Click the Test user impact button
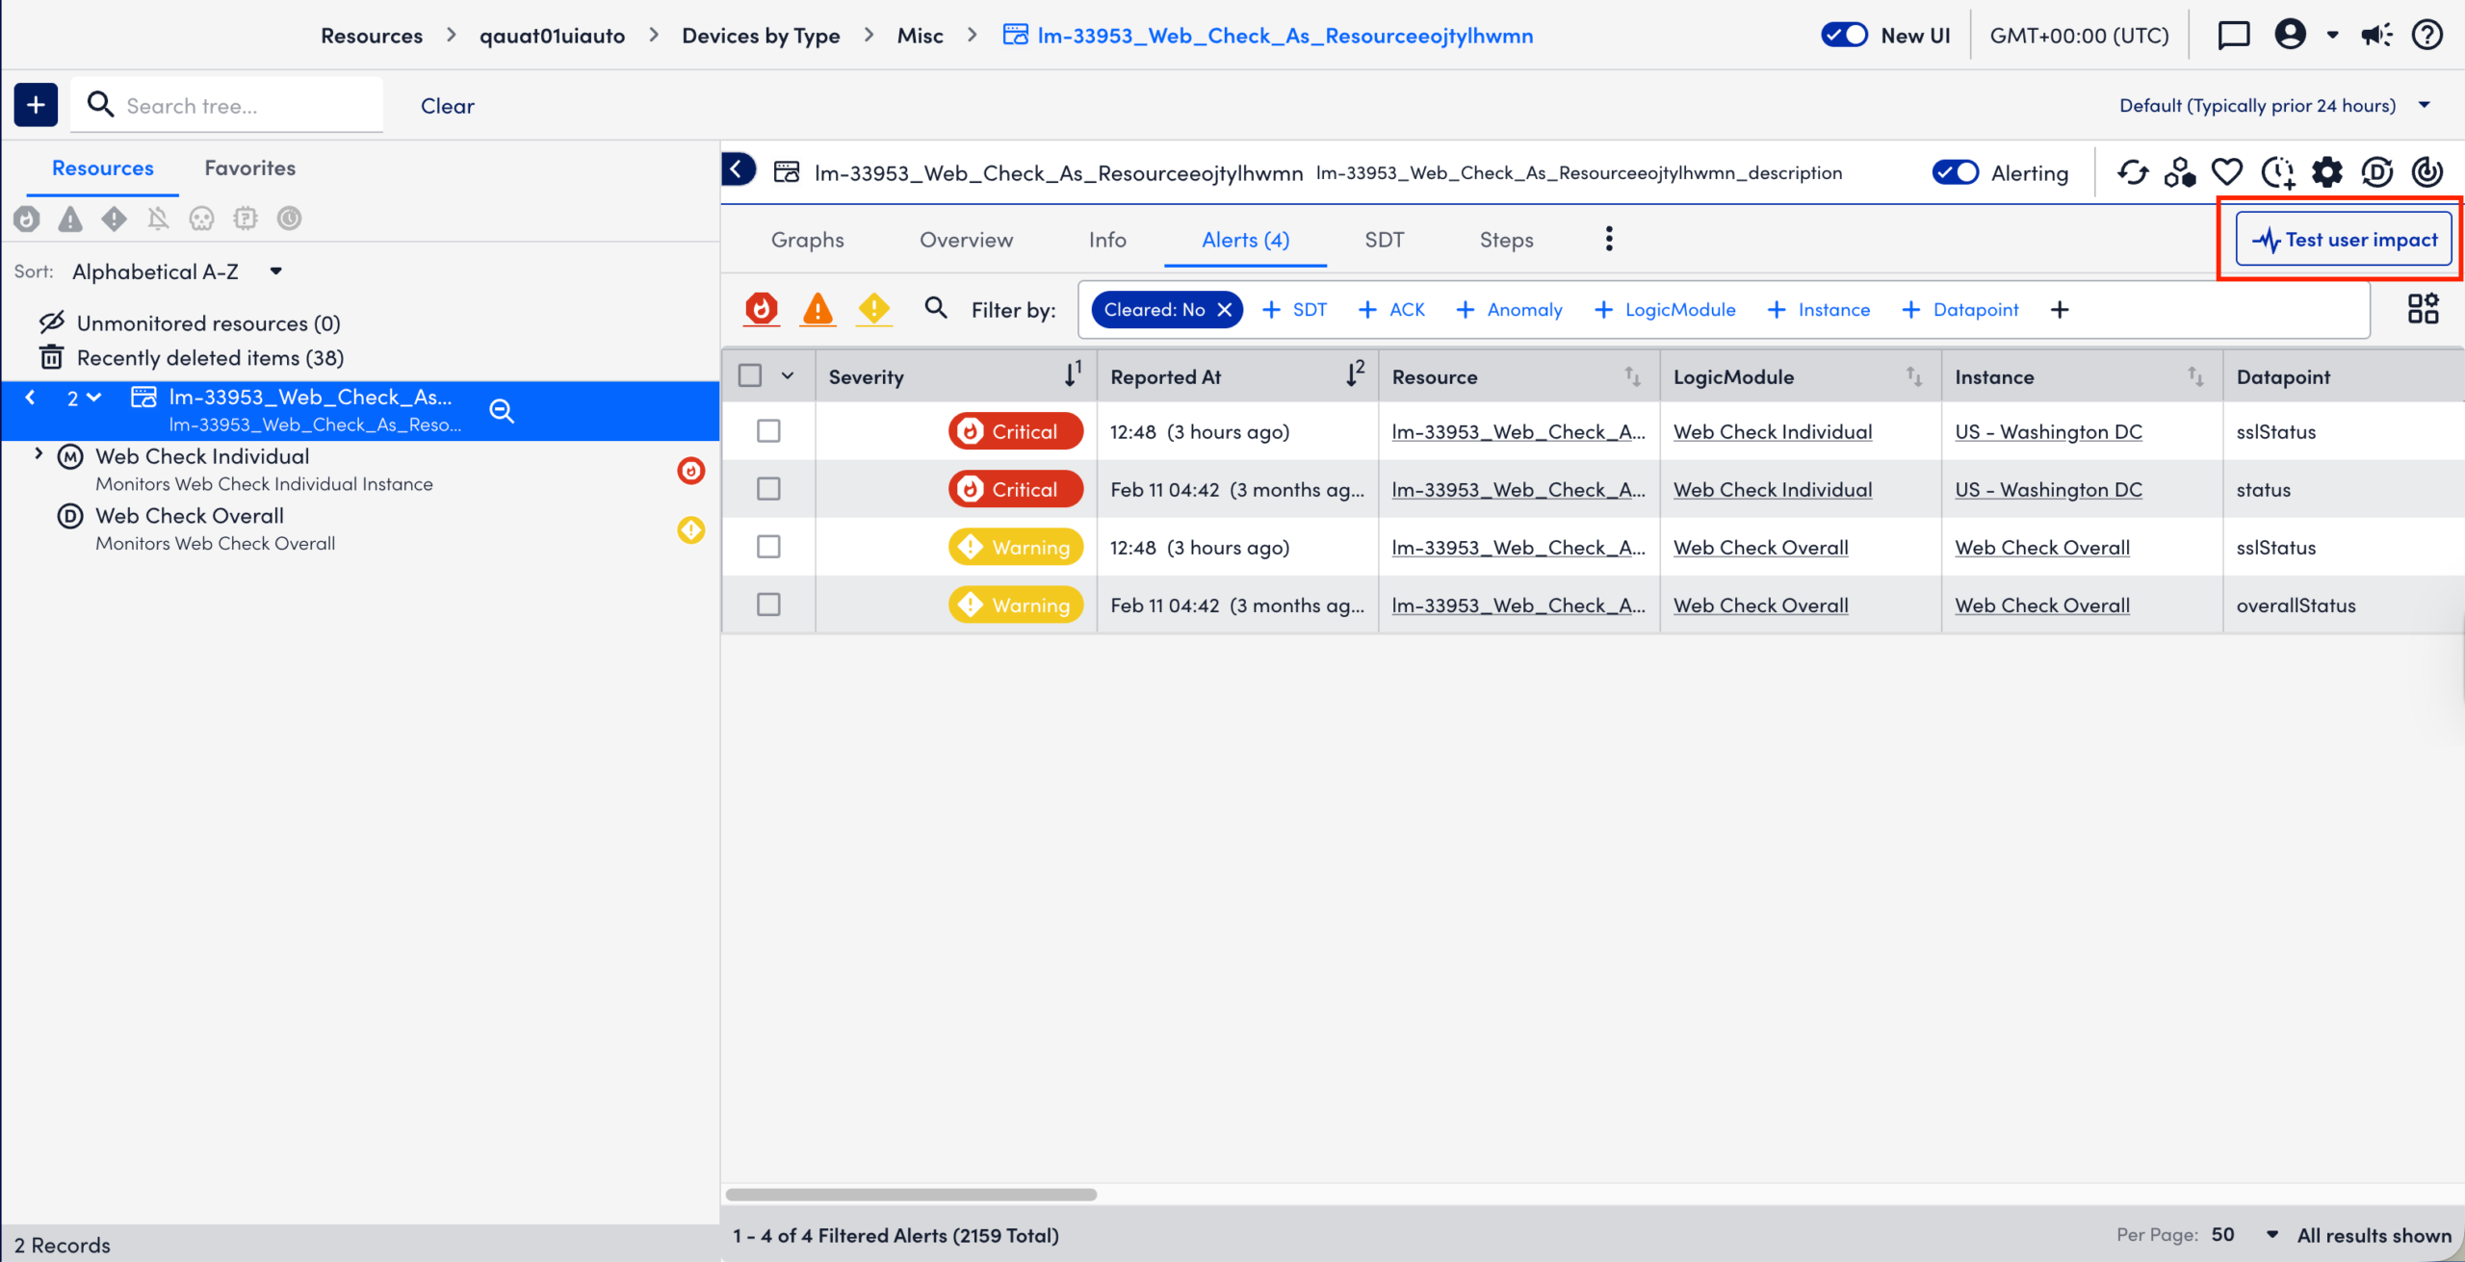 [x=2344, y=239]
